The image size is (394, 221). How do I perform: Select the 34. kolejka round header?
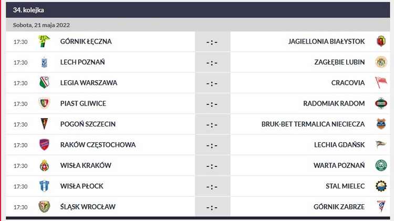point(29,10)
